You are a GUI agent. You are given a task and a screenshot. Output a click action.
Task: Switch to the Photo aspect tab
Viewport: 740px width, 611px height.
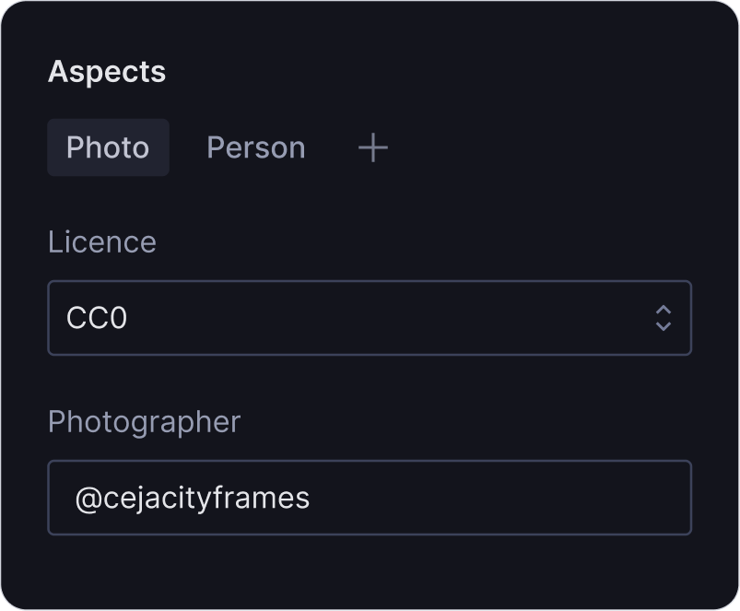pos(108,147)
